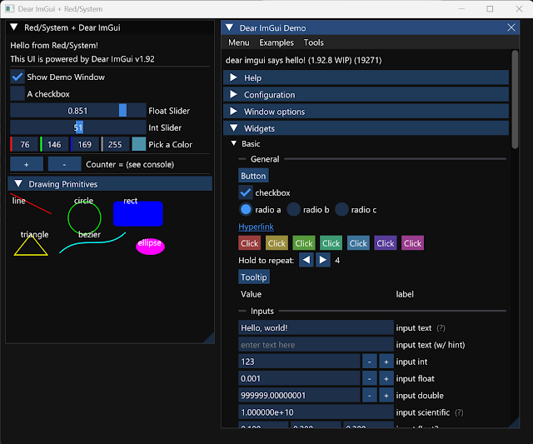Uncheck Show Demo Window checkbox
Screen dimensions: 533x444
[x=17, y=77]
